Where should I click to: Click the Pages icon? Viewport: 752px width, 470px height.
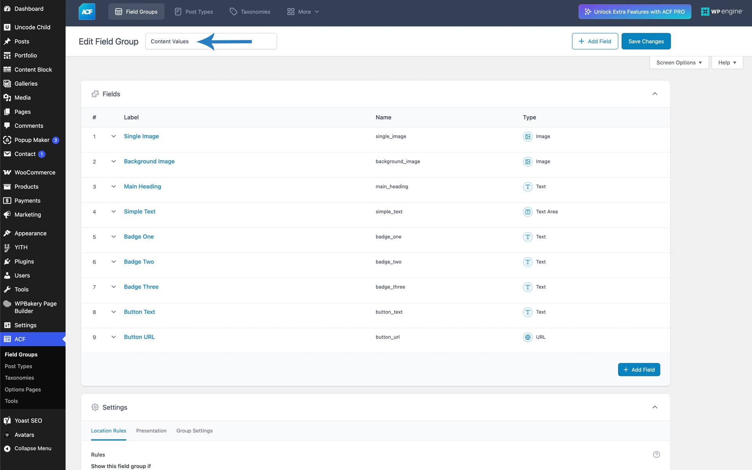7,112
